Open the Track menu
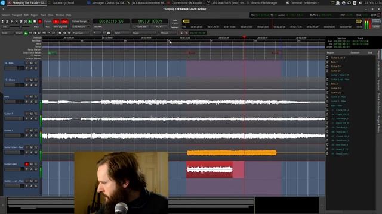 point(43,15)
